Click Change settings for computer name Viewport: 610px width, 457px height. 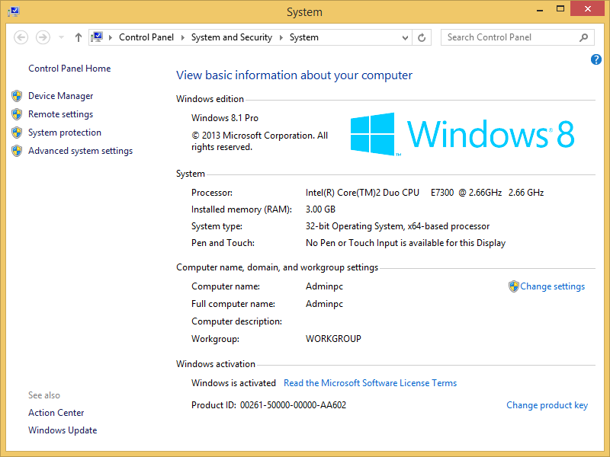pos(552,286)
